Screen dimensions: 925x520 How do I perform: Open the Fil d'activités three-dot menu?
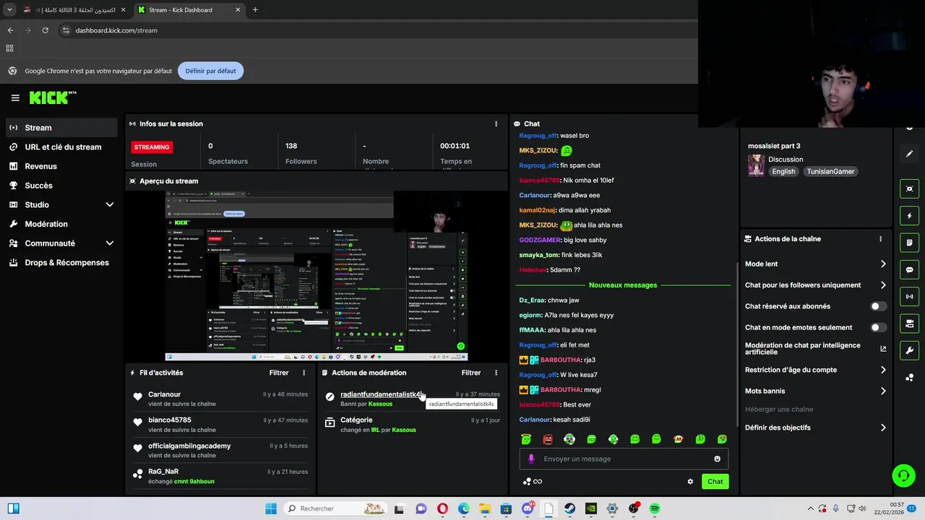[x=304, y=373]
